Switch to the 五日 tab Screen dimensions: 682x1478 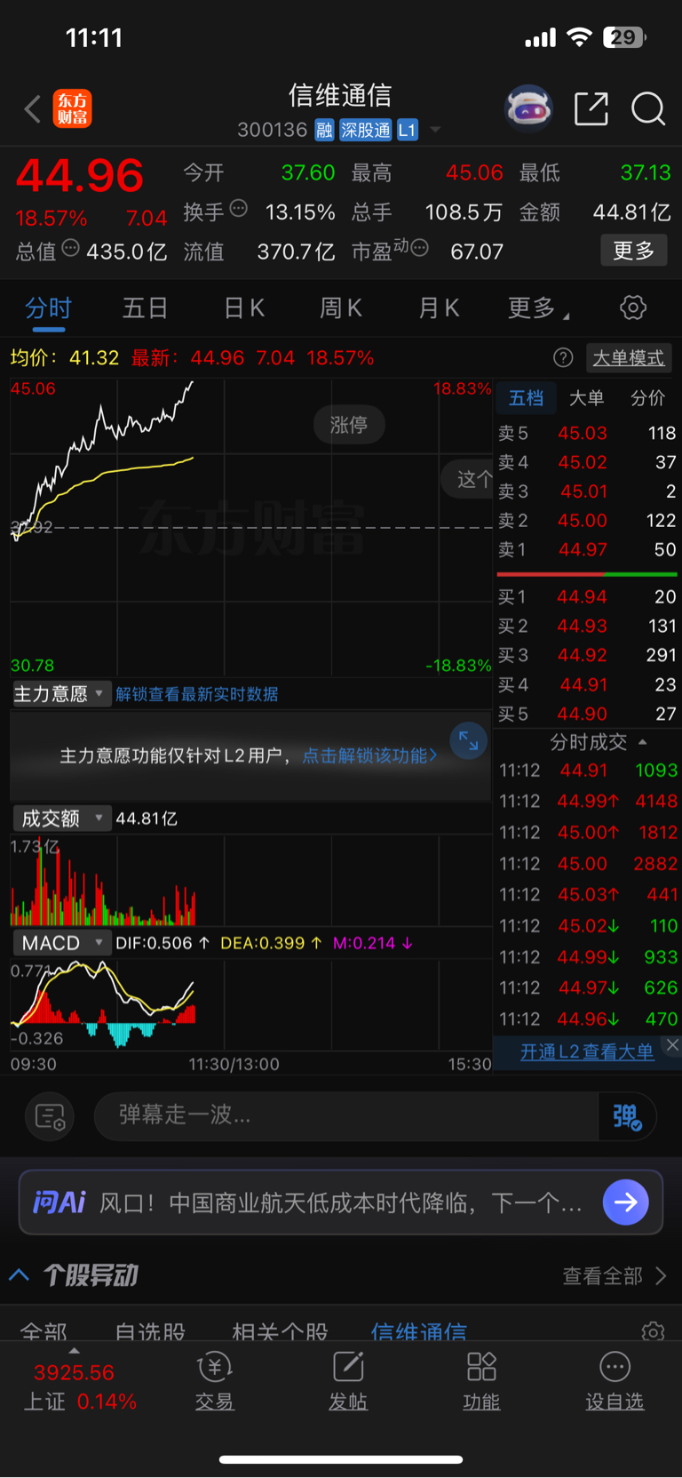(x=145, y=308)
